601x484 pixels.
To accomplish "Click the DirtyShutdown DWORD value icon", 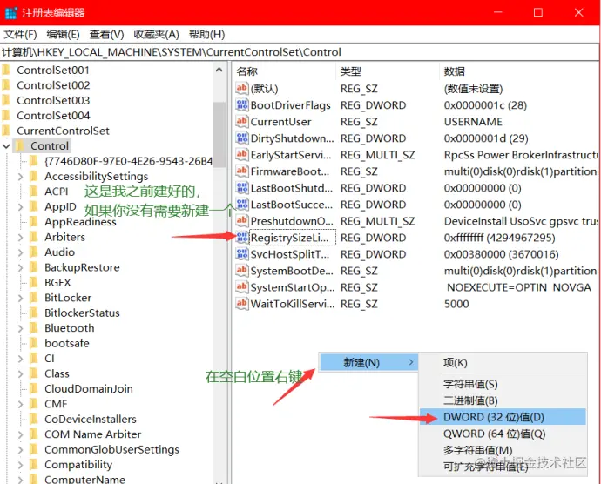I will pos(242,138).
